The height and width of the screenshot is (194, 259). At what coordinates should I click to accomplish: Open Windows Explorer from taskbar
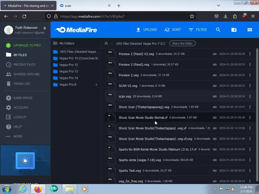point(70,189)
